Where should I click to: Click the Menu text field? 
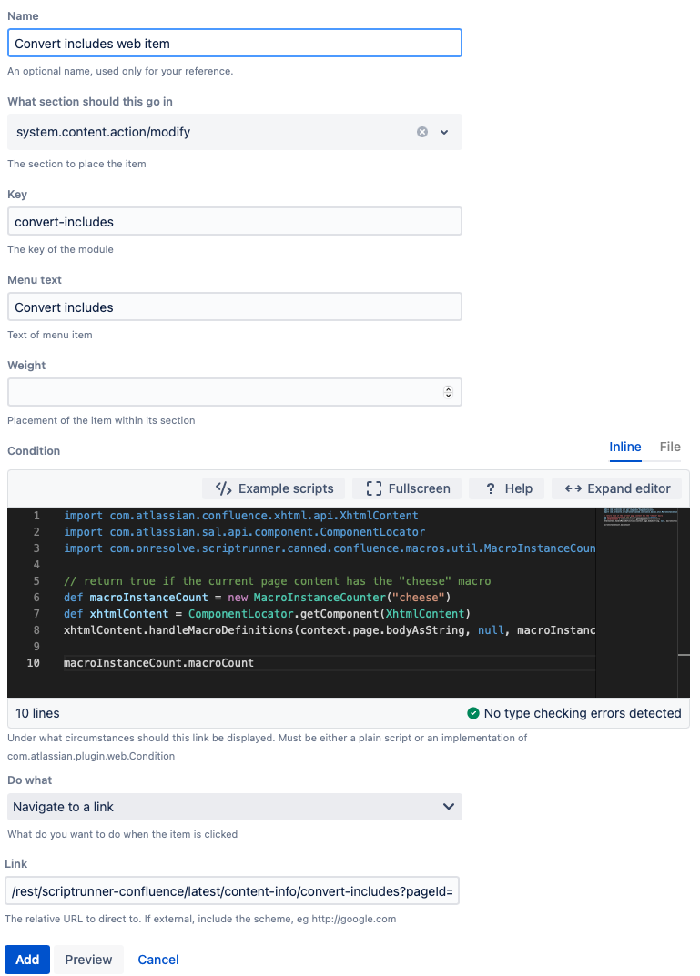pos(235,307)
